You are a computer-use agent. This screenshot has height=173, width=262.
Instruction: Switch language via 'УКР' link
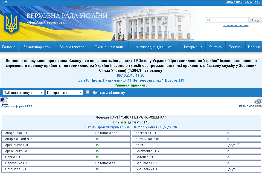point(5,2)
